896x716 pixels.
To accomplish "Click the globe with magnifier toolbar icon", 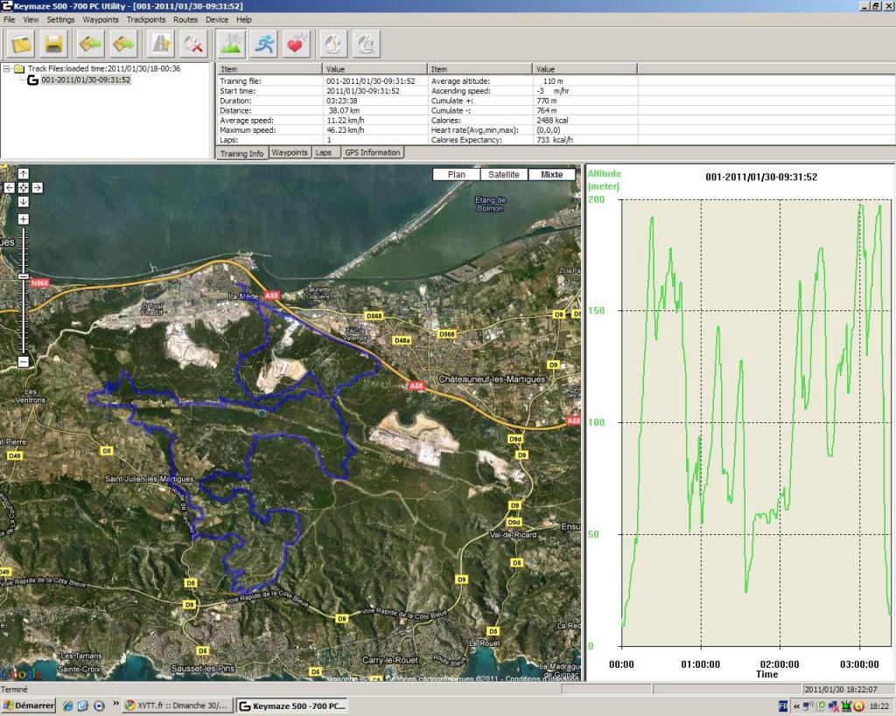I will [x=367, y=44].
